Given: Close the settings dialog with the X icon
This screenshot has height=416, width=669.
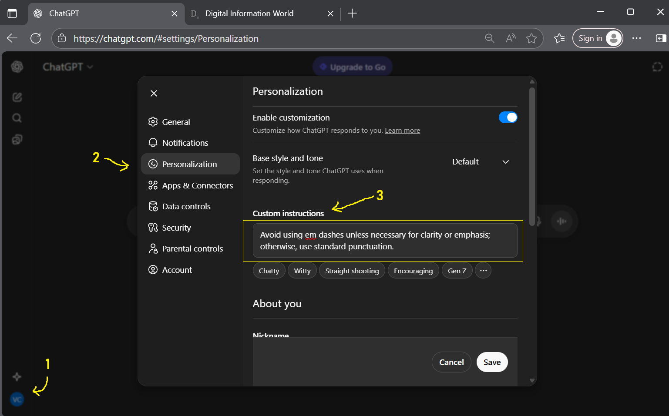Looking at the screenshot, I should click(154, 94).
